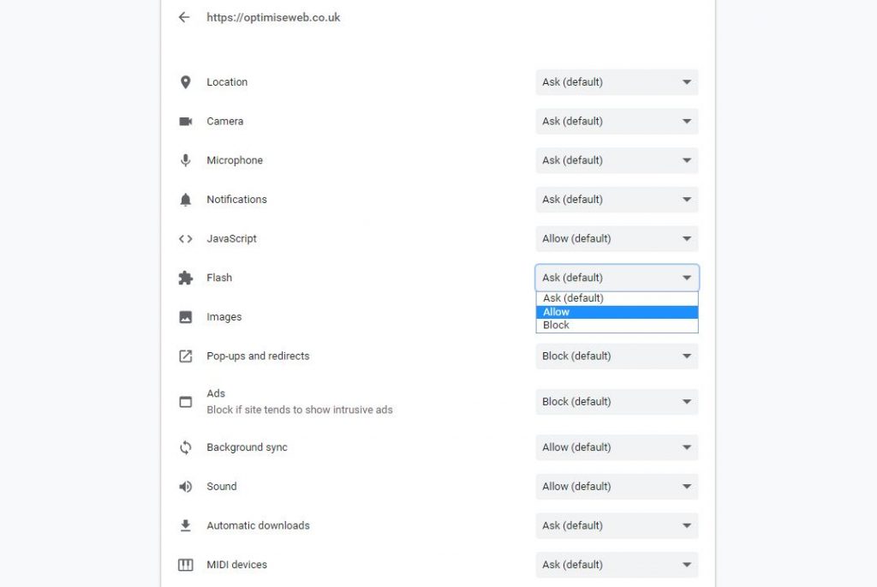Choose Block in the Flash list
This screenshot has height=587, width=877.
(617, 326)
